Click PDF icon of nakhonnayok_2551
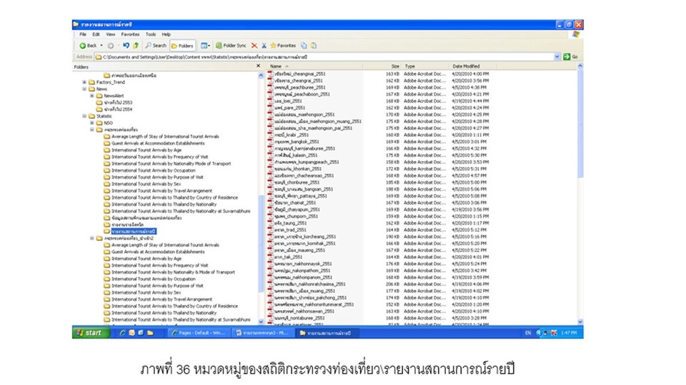 [270, 264]
